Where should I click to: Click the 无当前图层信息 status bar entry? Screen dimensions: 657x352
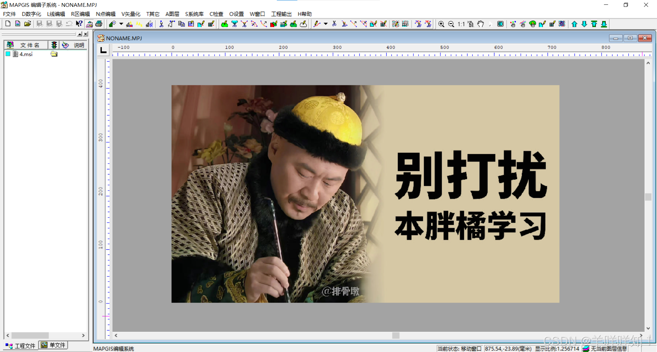(605, 349)
